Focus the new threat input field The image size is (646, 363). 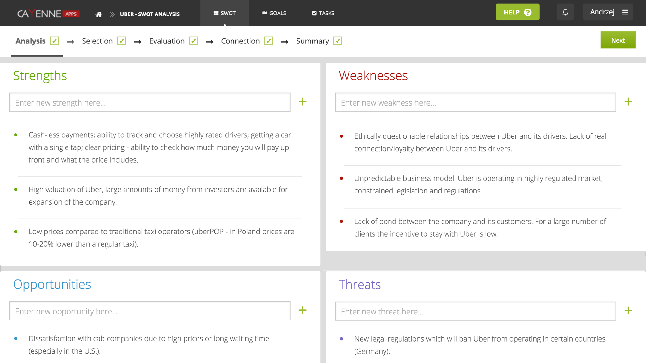pos(475,311)
